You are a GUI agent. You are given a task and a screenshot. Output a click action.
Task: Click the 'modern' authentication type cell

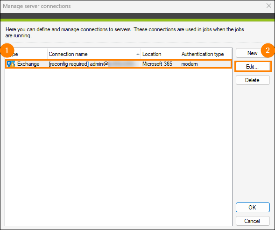click(x=190, y=64)
